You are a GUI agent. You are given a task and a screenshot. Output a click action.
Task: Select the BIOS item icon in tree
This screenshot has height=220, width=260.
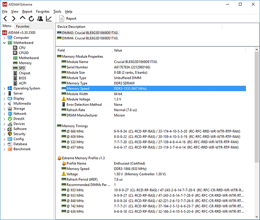(x=15, y=78)
